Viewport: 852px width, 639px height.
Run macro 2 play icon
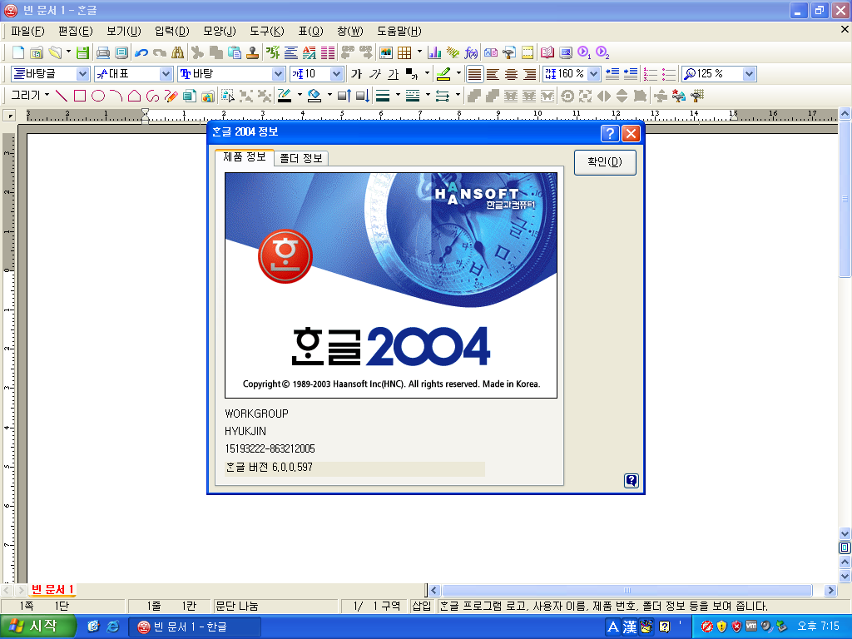[x=602, y=52]
